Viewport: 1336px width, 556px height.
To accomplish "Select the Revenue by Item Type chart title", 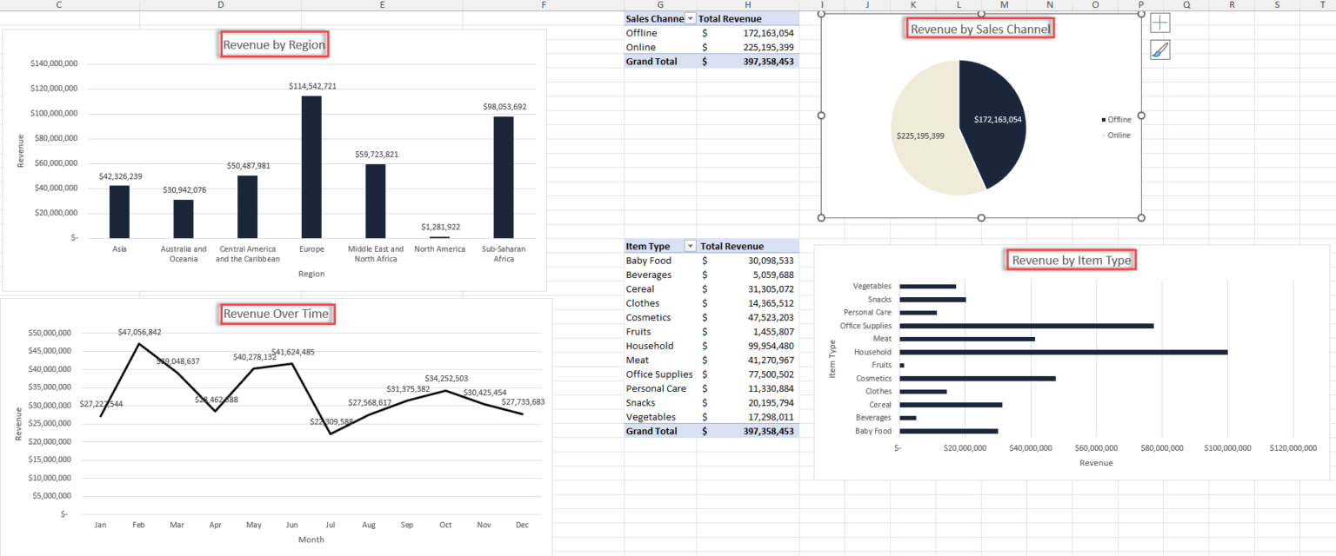I will tap(1070, 259).
